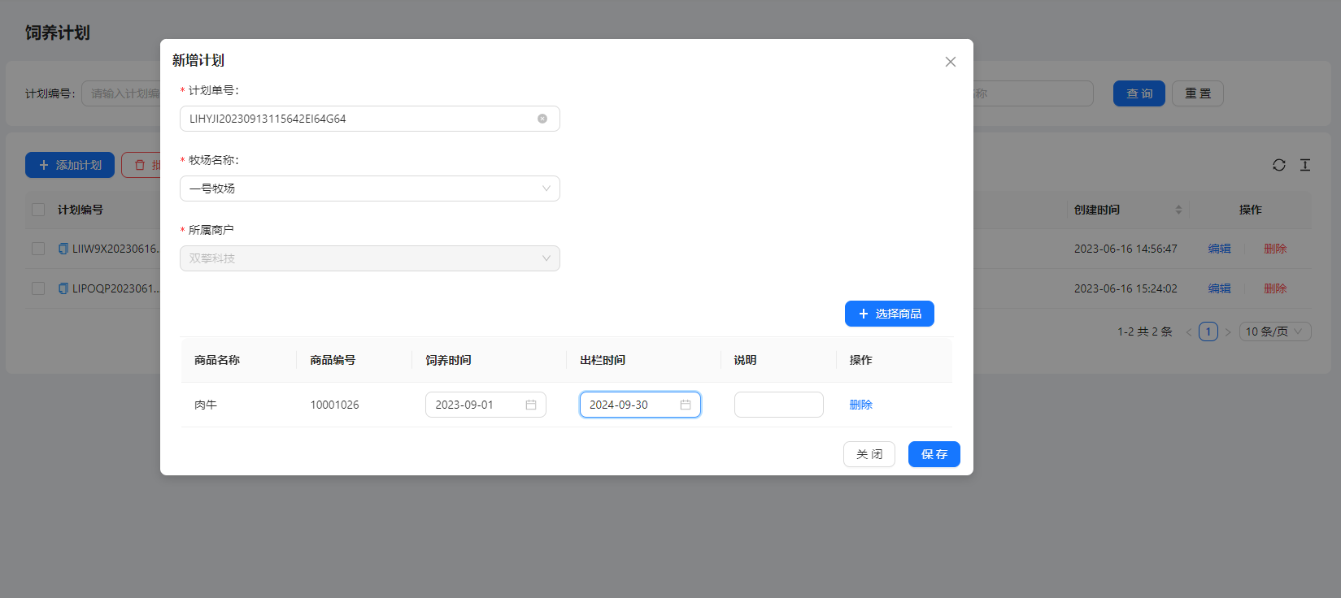Screen dimensions: 1341x598
Task: Open calendar for 饲养时间 2023-09-01
Action: point(531,405)
